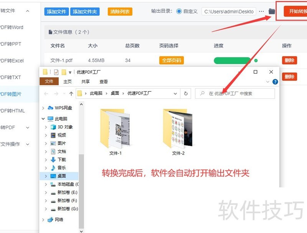The width and height of the screenshot is (307, 233).
Task: Select the PDF转Word conversion tool
Action: coord(12,28)
